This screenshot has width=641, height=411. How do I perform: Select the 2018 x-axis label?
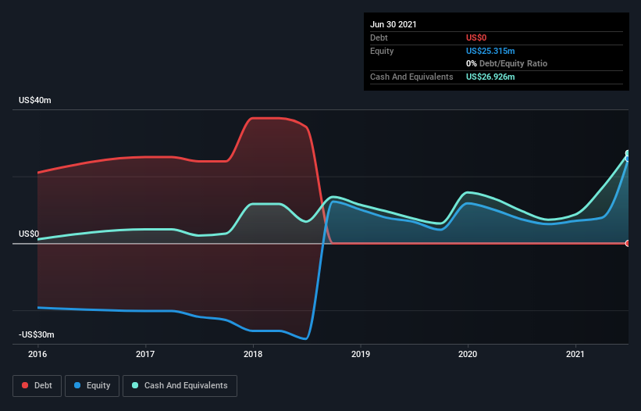[x=253, y=354]
